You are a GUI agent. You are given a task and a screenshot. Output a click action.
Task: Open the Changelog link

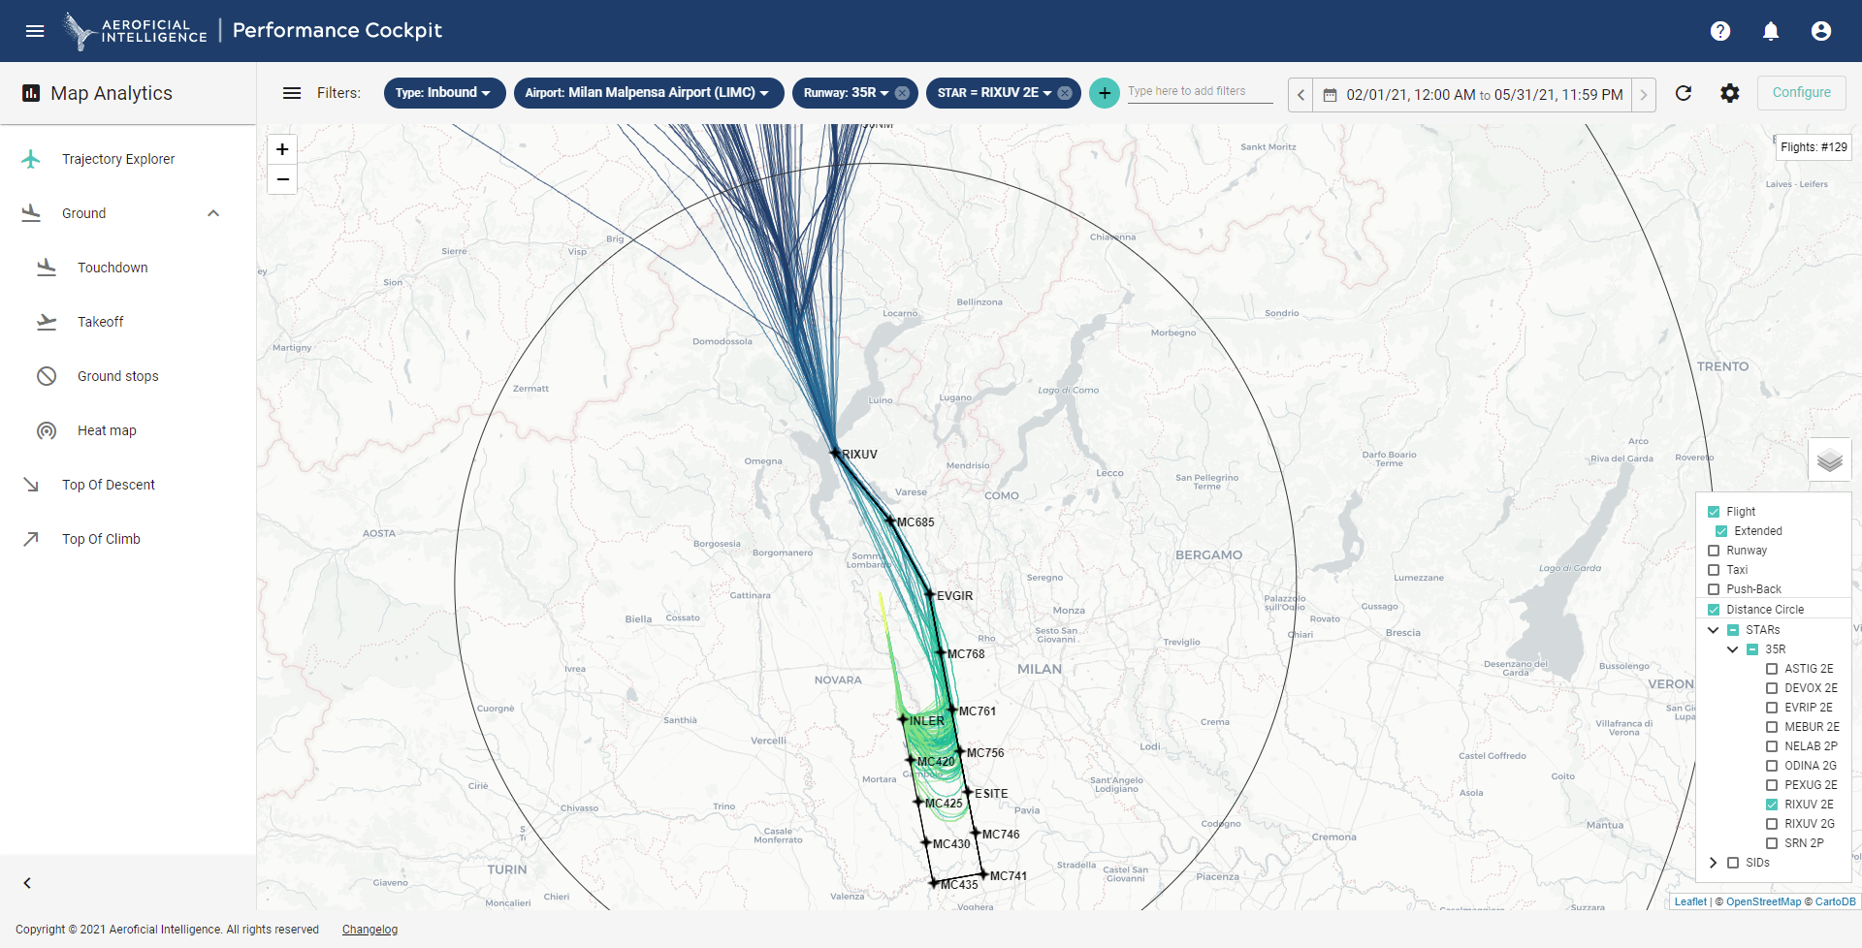[x=369, y=930]
